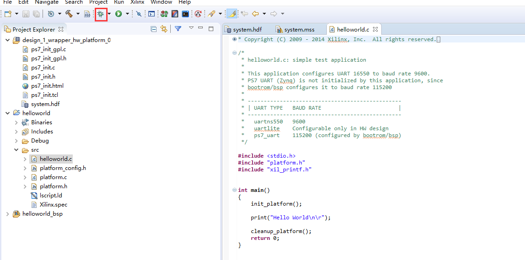Screen dimensions: 525x260
Task: Expand helloworld.c node in tree
Action: coord(25,159)
